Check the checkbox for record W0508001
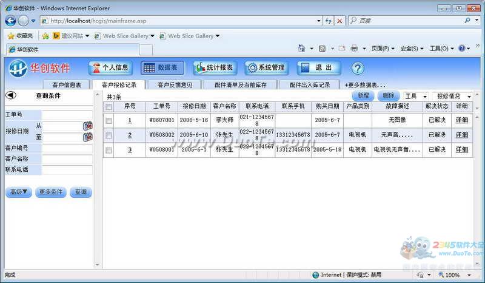 pos(109,151)
